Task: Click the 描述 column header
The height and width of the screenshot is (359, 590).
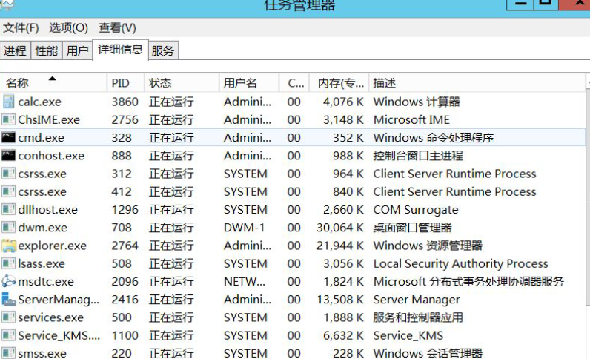Action: point(385,83)
